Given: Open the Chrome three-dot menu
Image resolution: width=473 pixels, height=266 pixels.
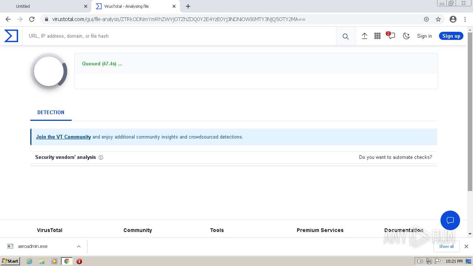Looking at the screenshot, I should point(465,19).
